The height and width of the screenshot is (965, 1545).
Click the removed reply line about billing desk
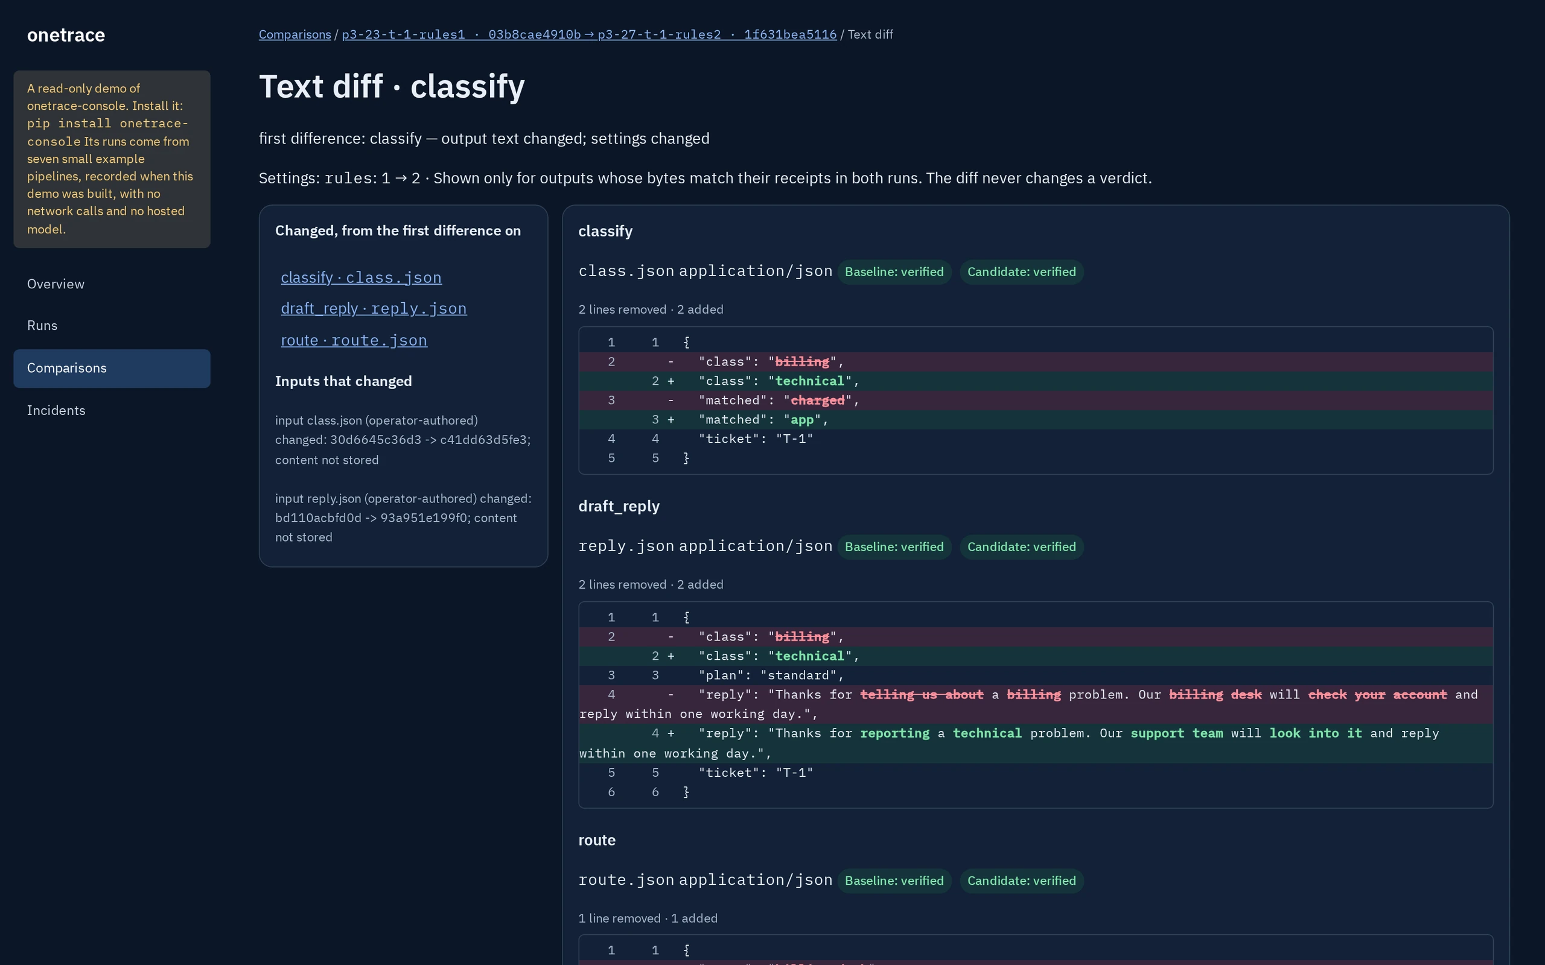tap(1036, 704)
